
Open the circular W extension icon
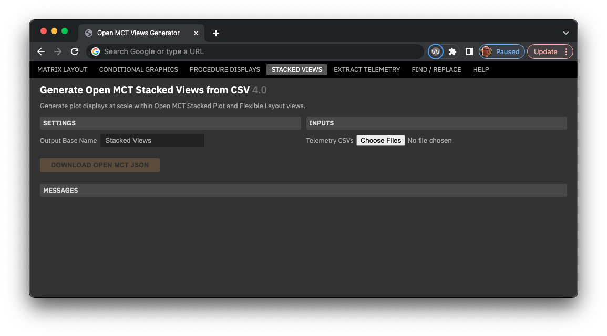436,51
